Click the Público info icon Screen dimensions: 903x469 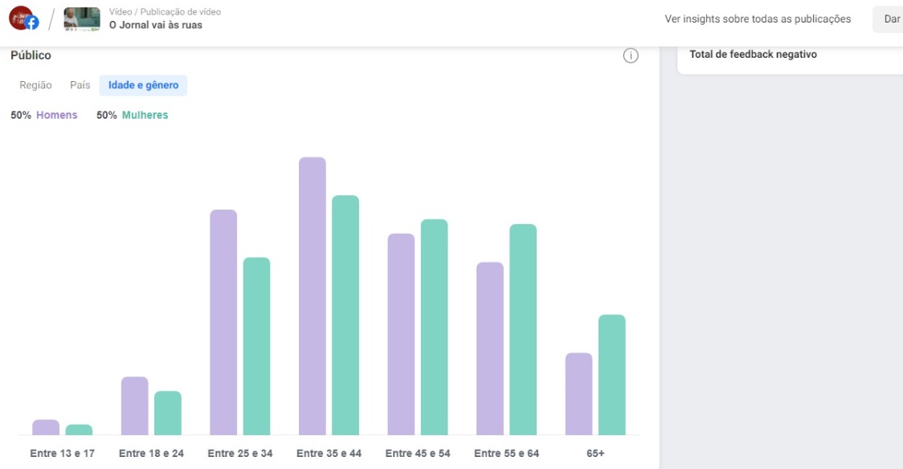pyautogui.click(x=631, y=55)
